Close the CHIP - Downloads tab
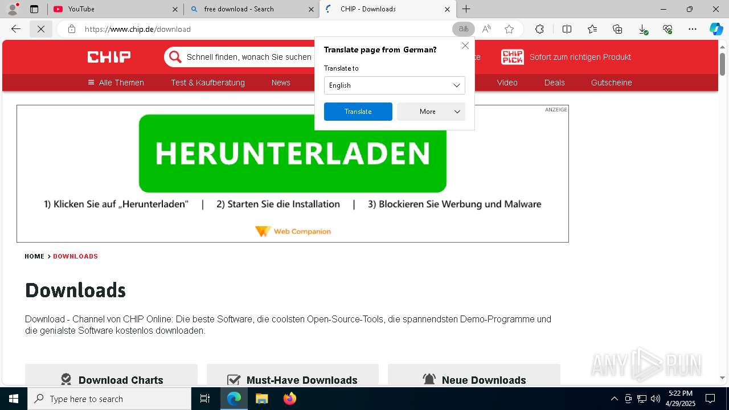 tap(447, 9)
